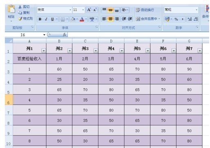Screen dimensions: 210x148
Task: Increase decimal places
Action: [x=190, y=19]
